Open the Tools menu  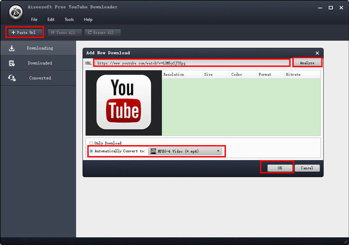(x=69, y=20)
